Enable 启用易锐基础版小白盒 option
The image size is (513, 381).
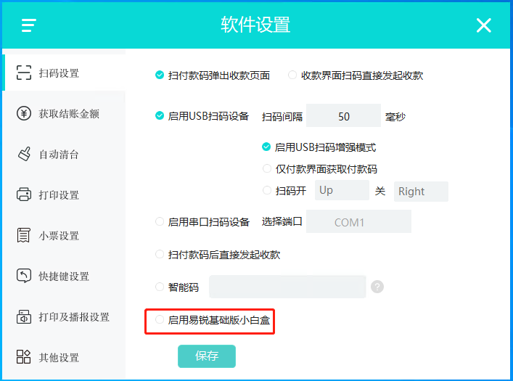tap(160, 319)
